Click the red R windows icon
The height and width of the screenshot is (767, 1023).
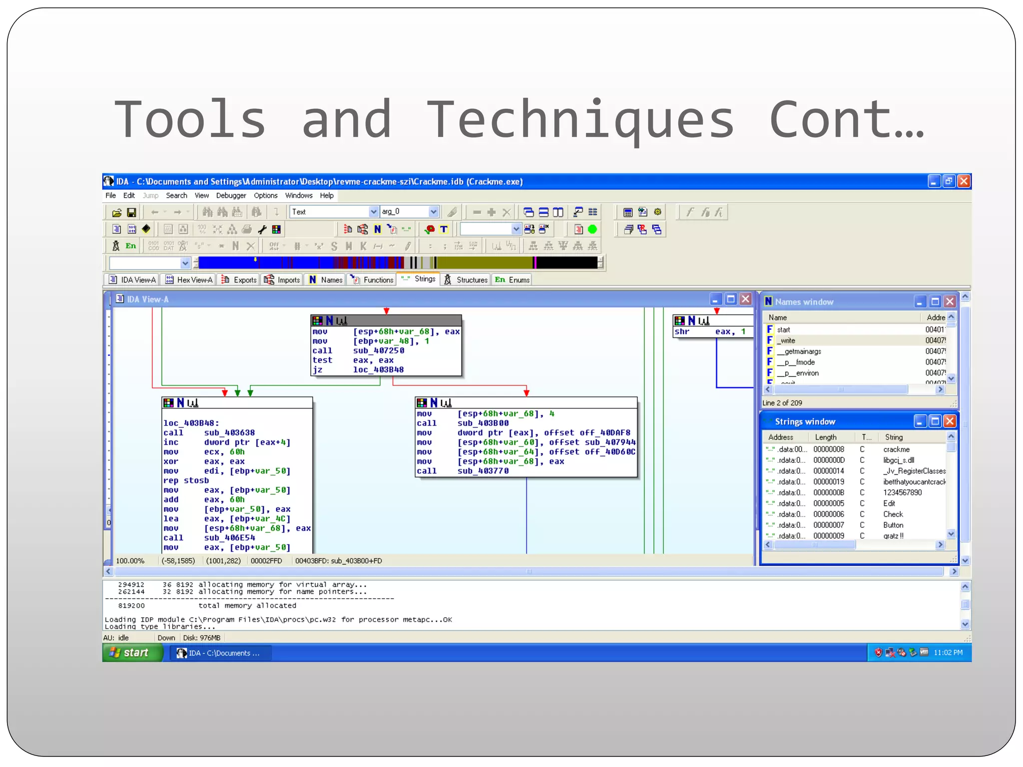pos(642,229)
